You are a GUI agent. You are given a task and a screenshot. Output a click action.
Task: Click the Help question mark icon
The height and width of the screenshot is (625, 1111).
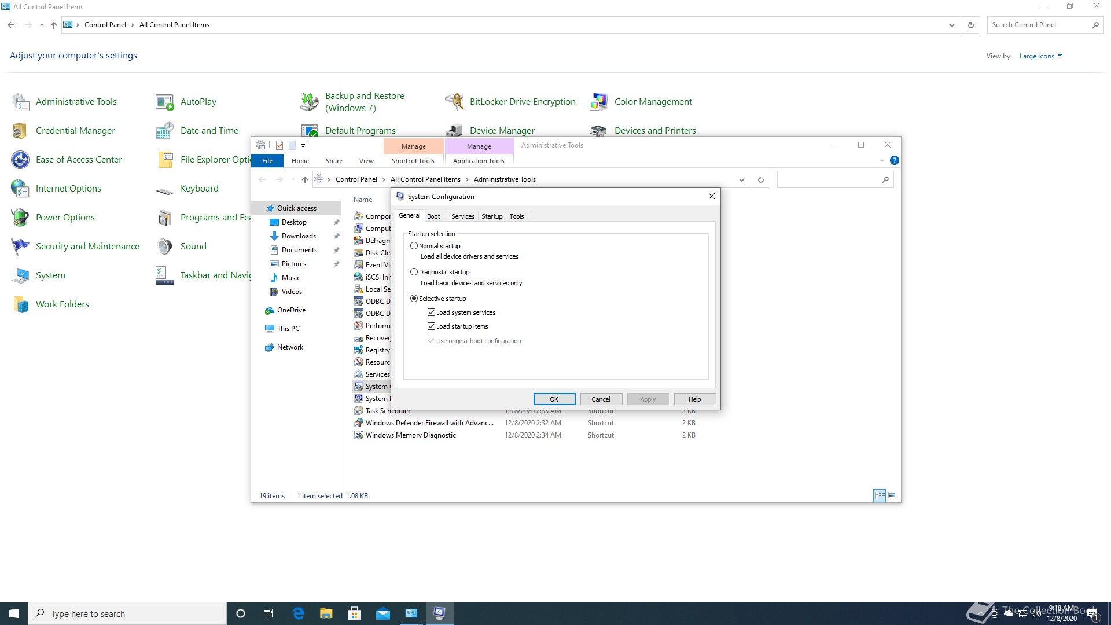click(894, 160)
